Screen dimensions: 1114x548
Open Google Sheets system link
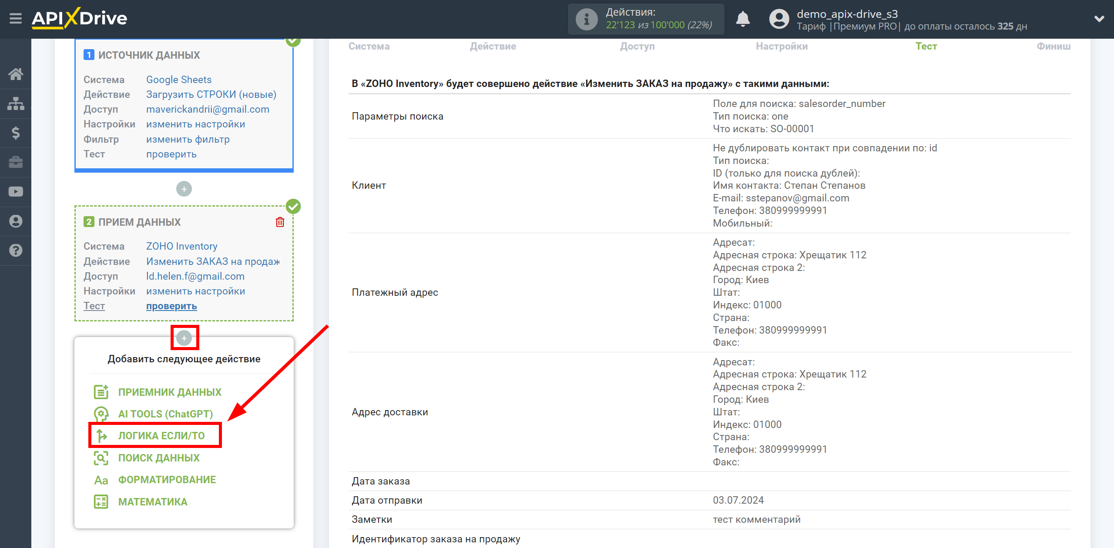click(179, 80)
